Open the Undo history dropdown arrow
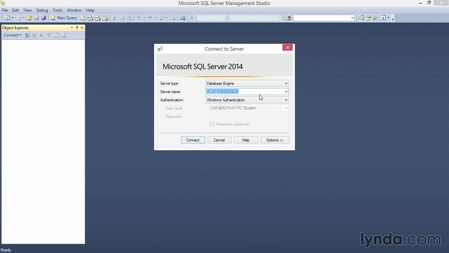449x253 pixels. pos(144,18)
